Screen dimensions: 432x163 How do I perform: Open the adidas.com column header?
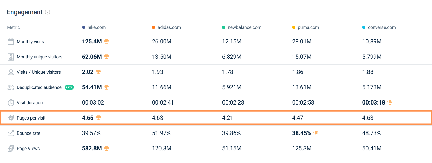click(169, 27)
